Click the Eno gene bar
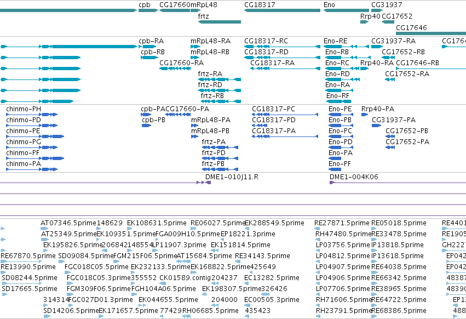Image resolution: width=466 pixels, height=319 pixels. [x=346, y=10]
